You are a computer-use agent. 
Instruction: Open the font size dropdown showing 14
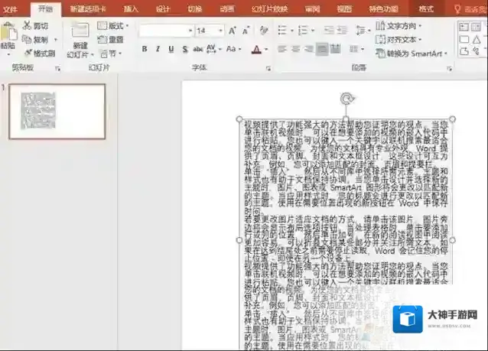point(212,31)
